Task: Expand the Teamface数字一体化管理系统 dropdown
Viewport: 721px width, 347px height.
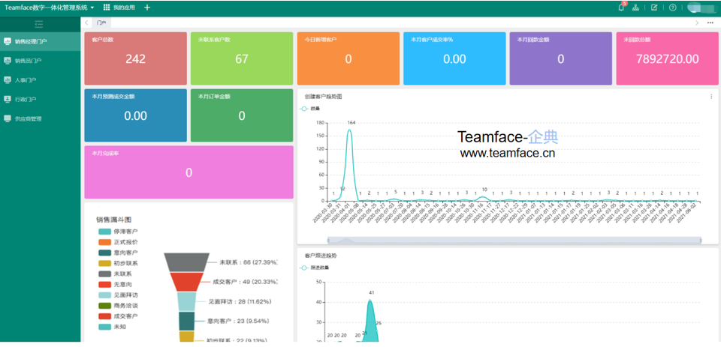Action: pyautogui.click(x=50, y=7)
